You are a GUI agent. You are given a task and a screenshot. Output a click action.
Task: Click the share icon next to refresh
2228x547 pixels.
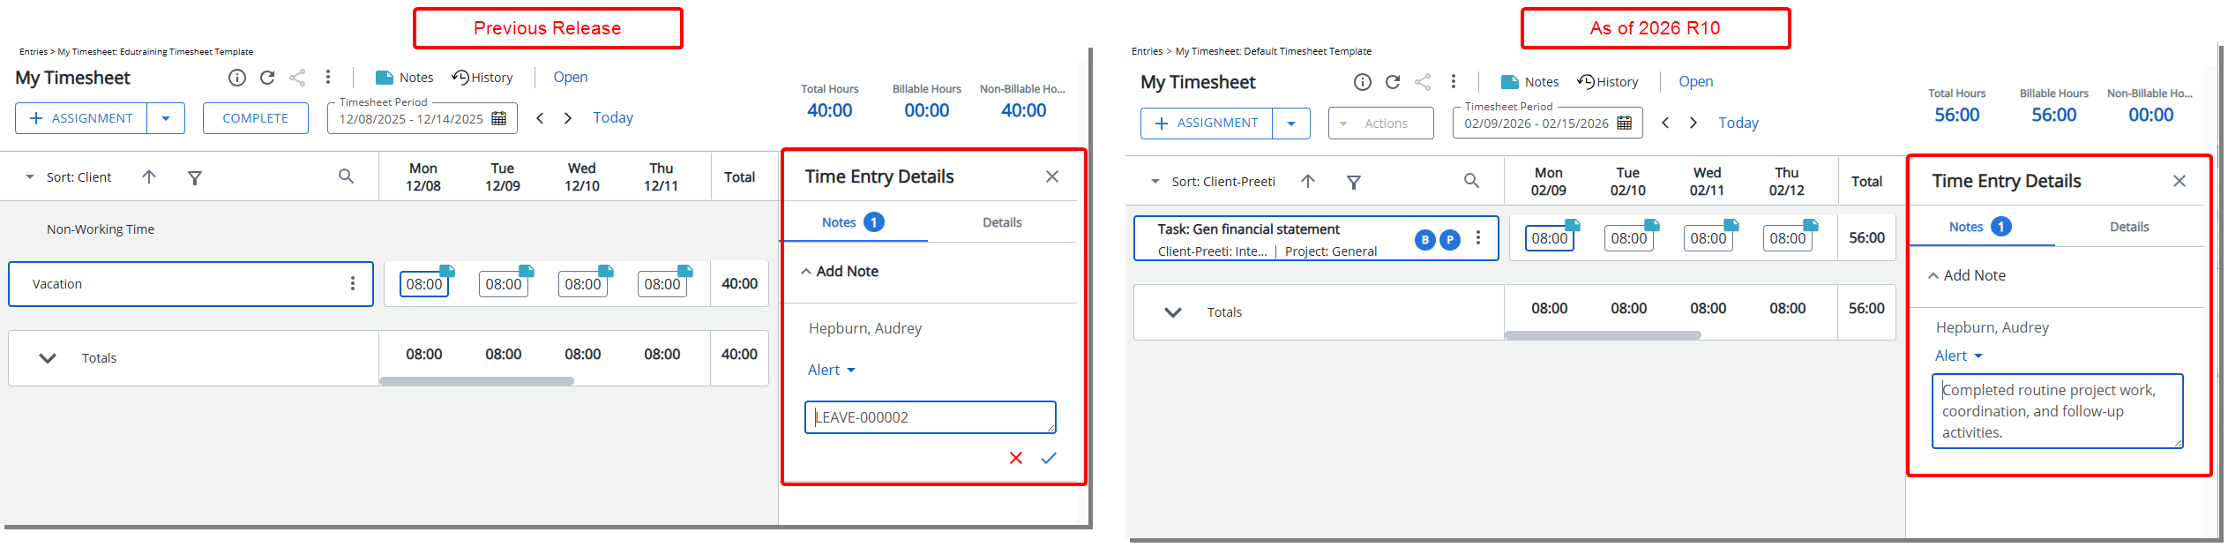click(297, 77)
